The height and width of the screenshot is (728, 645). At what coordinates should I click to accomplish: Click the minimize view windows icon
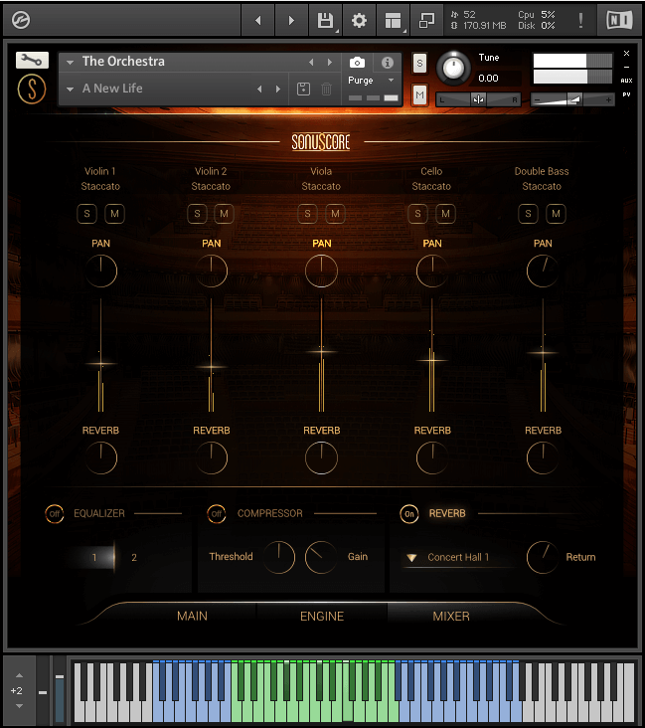point(426,20)
